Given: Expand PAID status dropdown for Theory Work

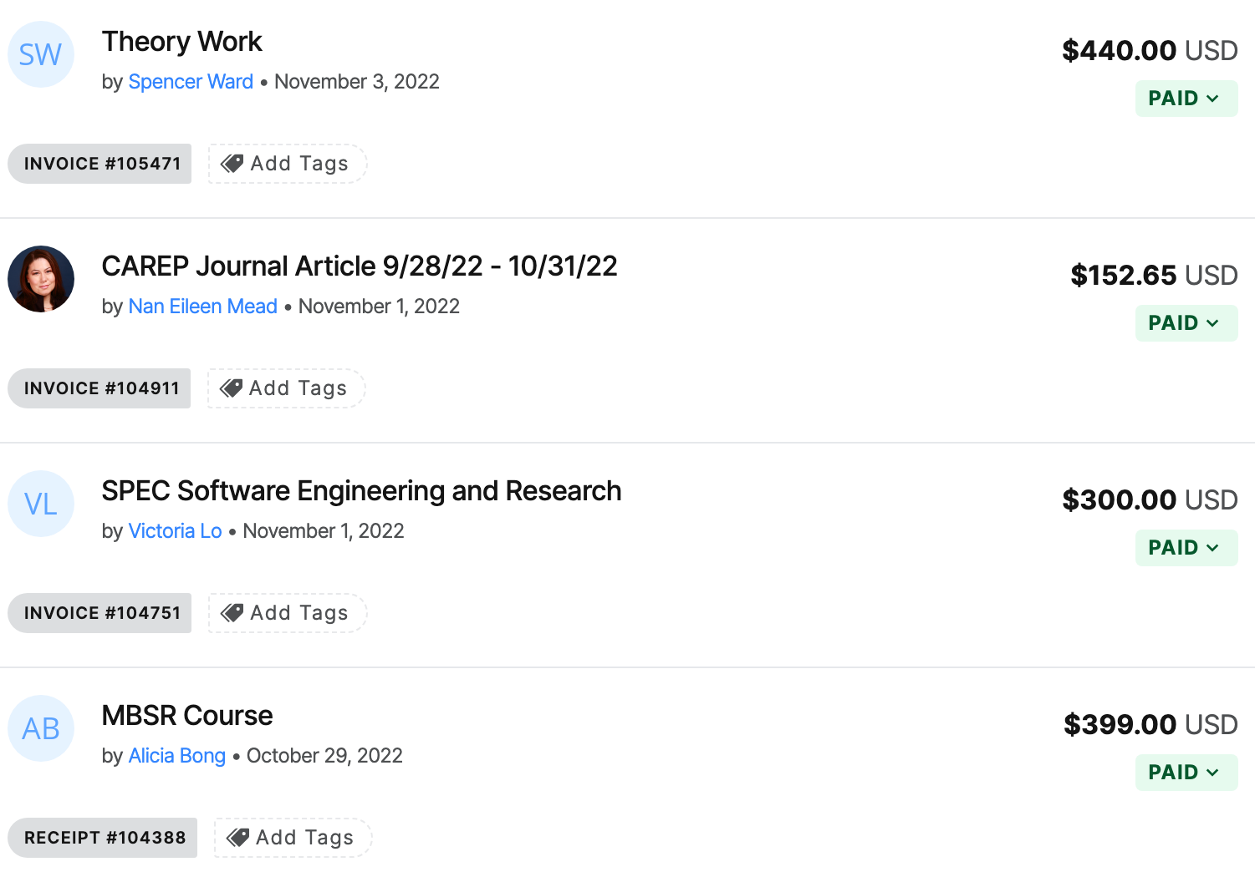Looking at the screenshot, I should pos(1186,99).
